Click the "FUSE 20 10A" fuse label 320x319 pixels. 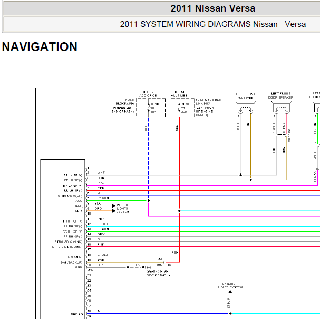click(x=154, y=108)
